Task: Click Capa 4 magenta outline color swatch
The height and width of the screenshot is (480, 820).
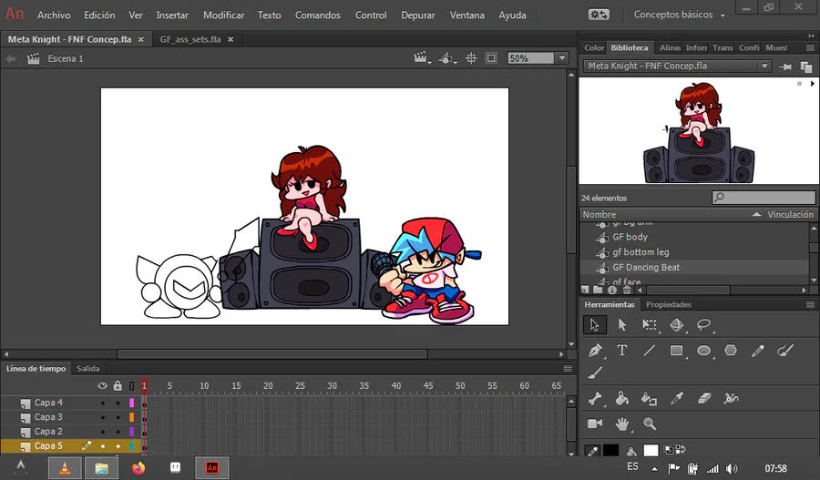Action: (131, 403)
